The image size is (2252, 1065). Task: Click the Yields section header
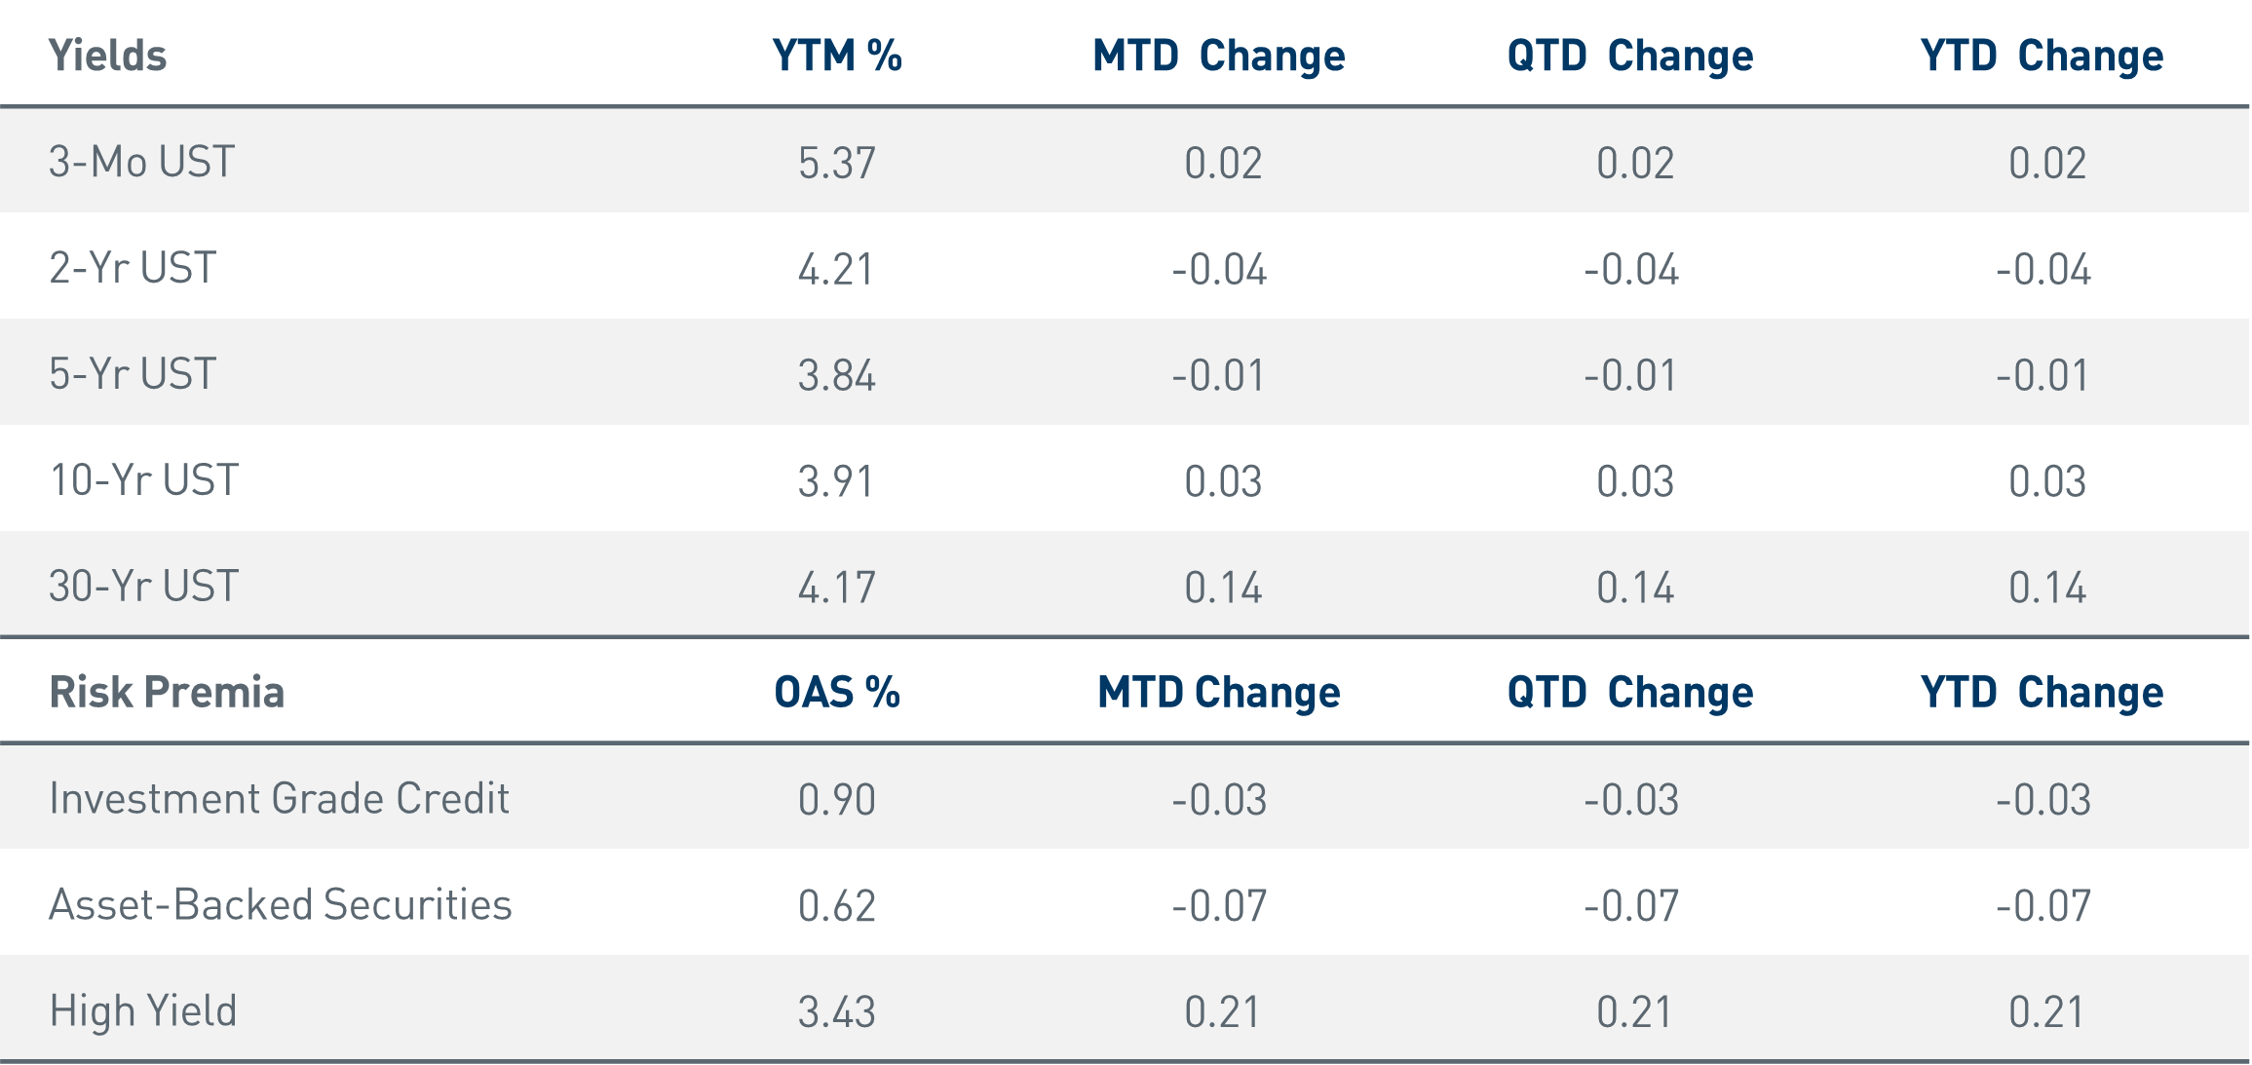pyautogui.click(x=108, y=56)
